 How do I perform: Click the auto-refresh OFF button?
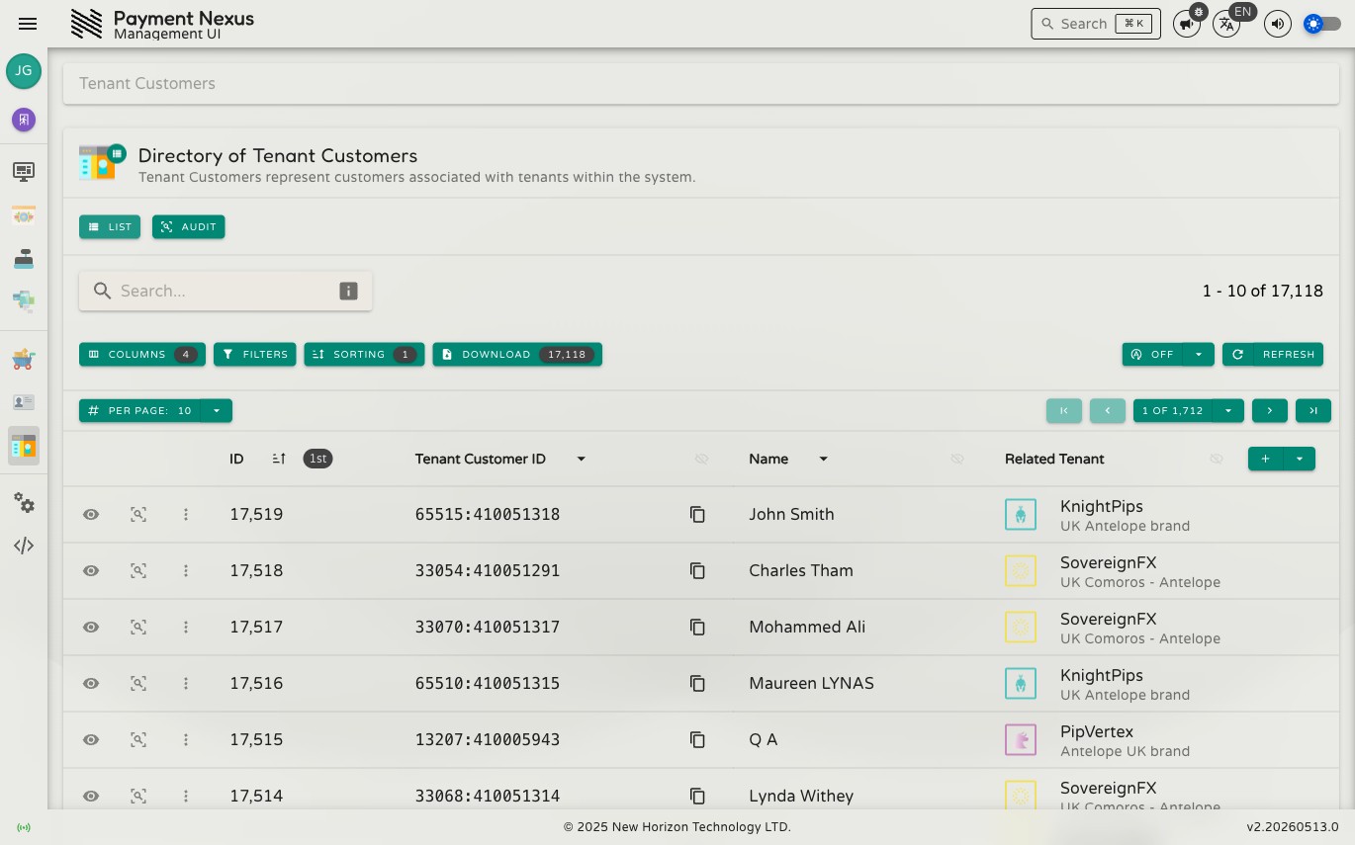click(x=1152, y=354)
